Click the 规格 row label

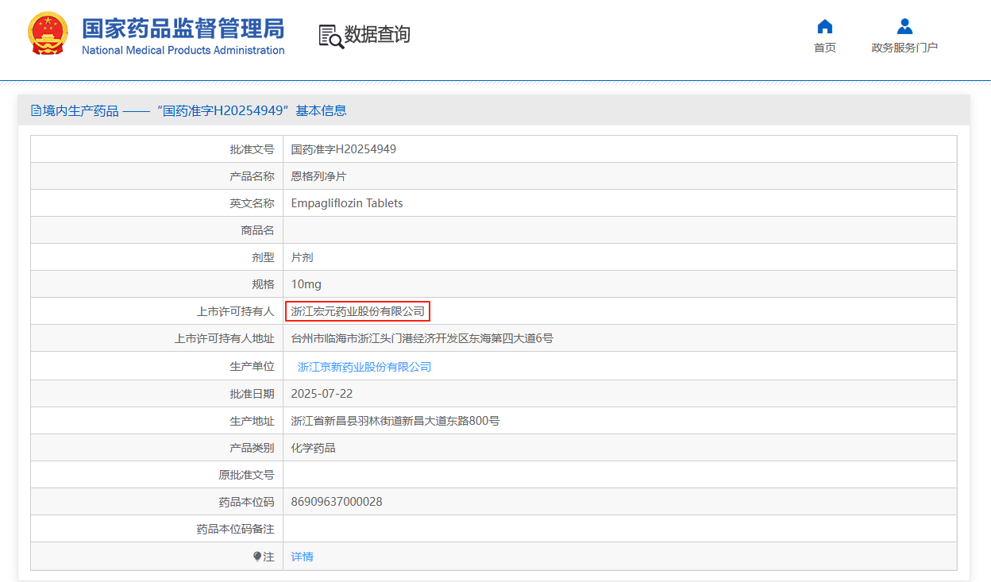tap(263, 284)
